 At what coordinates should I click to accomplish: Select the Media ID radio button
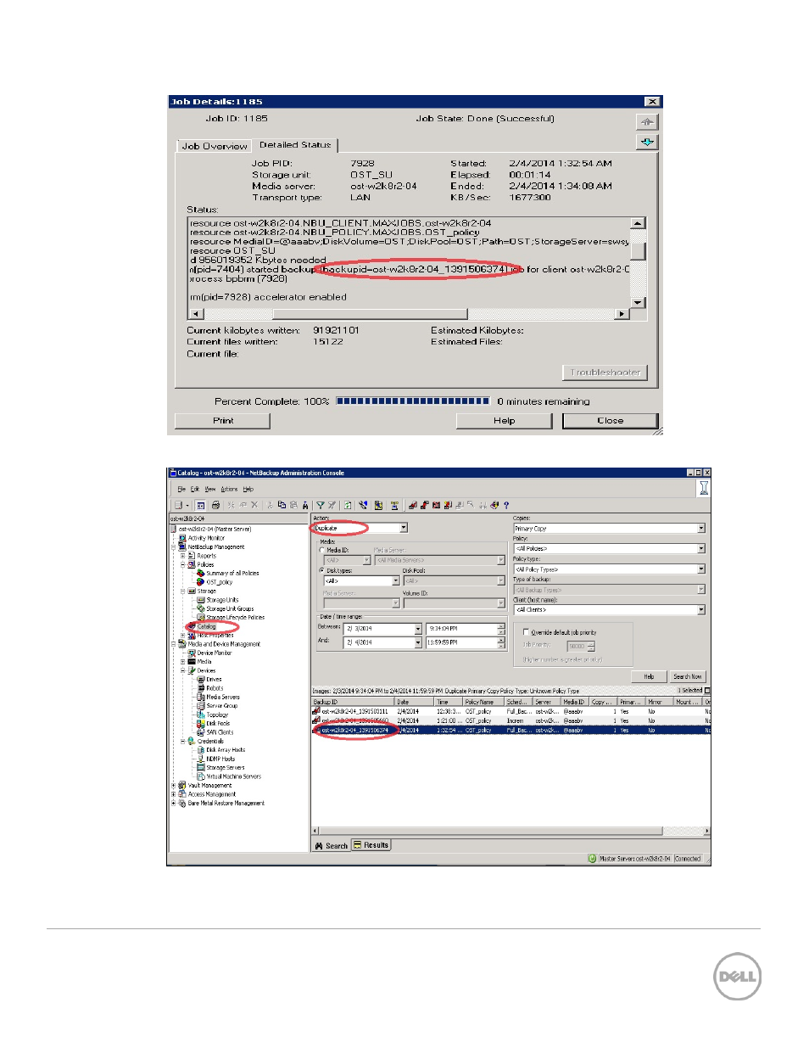(321, 550)
